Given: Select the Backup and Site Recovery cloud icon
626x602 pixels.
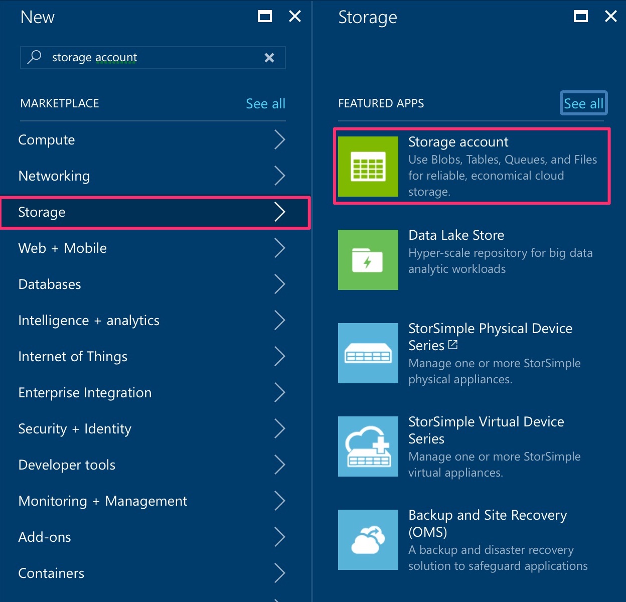Looking at the screenshot, I should 368,539.
